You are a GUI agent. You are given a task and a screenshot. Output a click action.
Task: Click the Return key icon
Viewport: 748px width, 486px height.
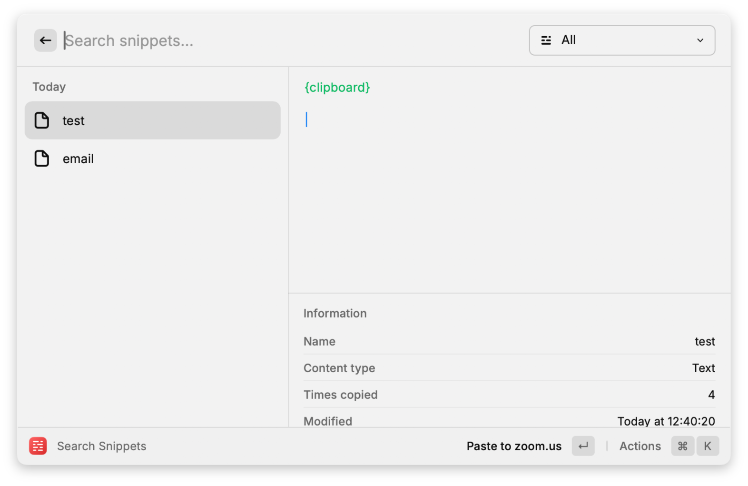583,446
